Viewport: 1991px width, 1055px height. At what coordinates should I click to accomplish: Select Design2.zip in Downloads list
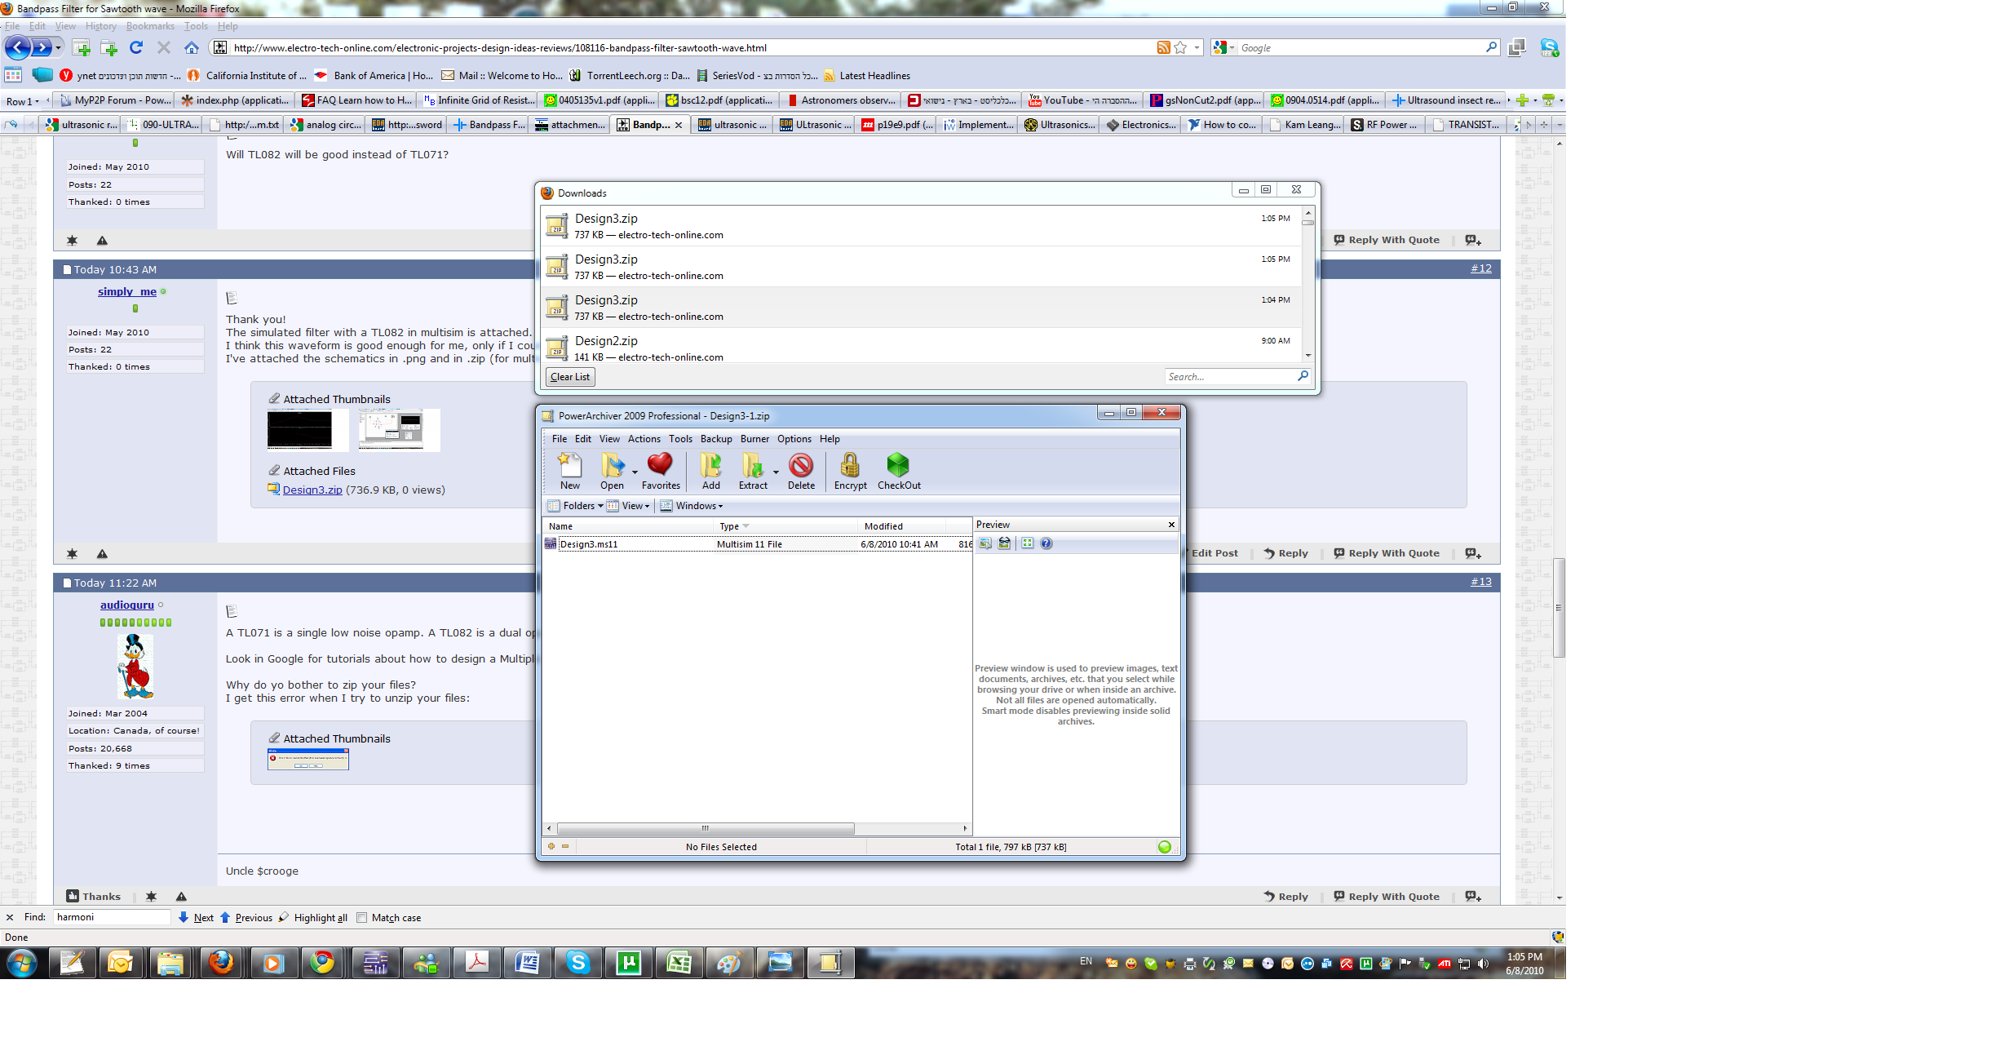coord(920,348)
